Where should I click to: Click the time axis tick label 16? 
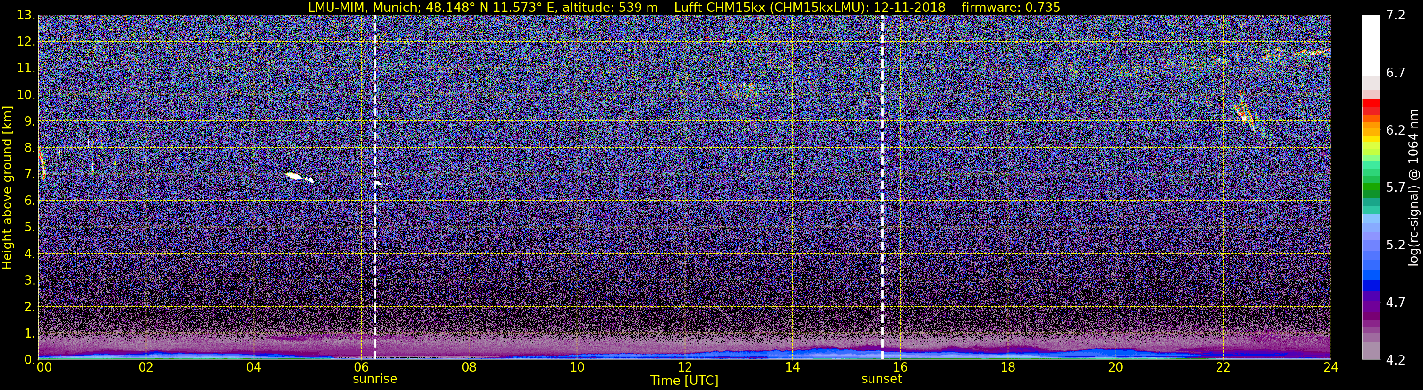pos(900,368)
